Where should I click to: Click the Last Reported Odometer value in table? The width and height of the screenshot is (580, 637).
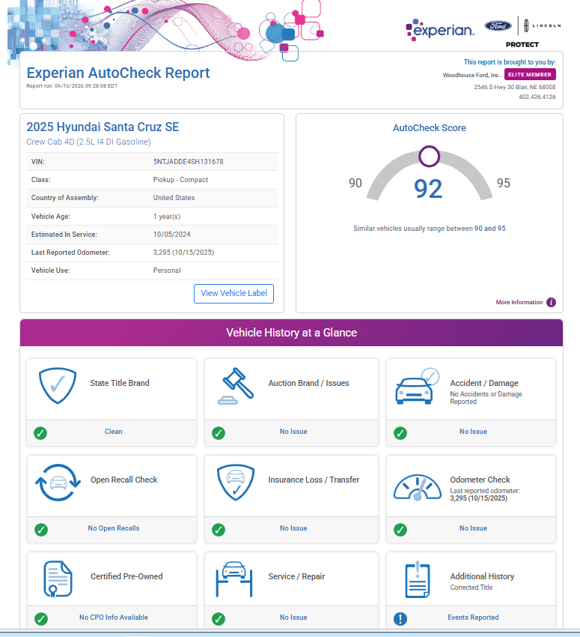pos(183,253)
